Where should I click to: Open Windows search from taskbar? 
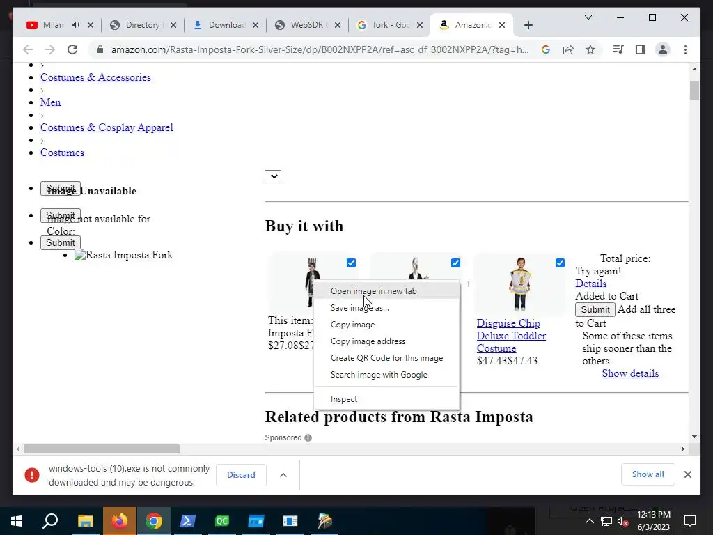[x=50, y=521]
